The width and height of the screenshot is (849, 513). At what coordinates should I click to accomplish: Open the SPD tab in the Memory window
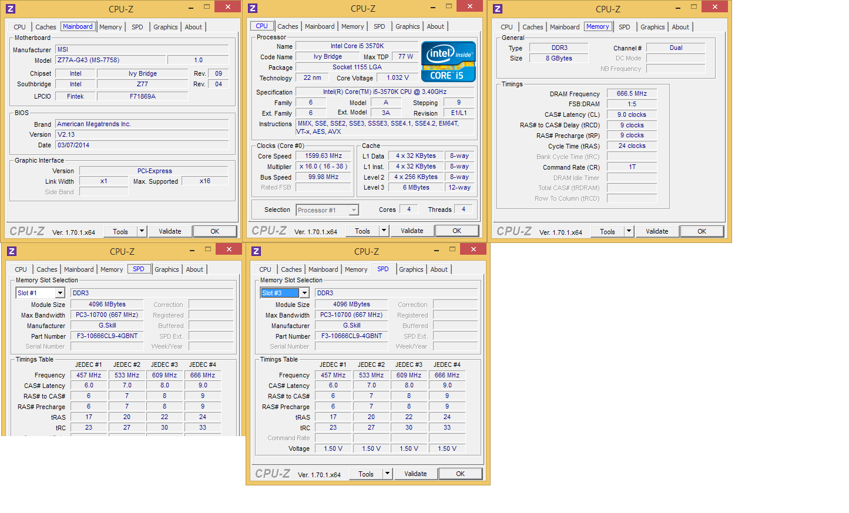625,27
